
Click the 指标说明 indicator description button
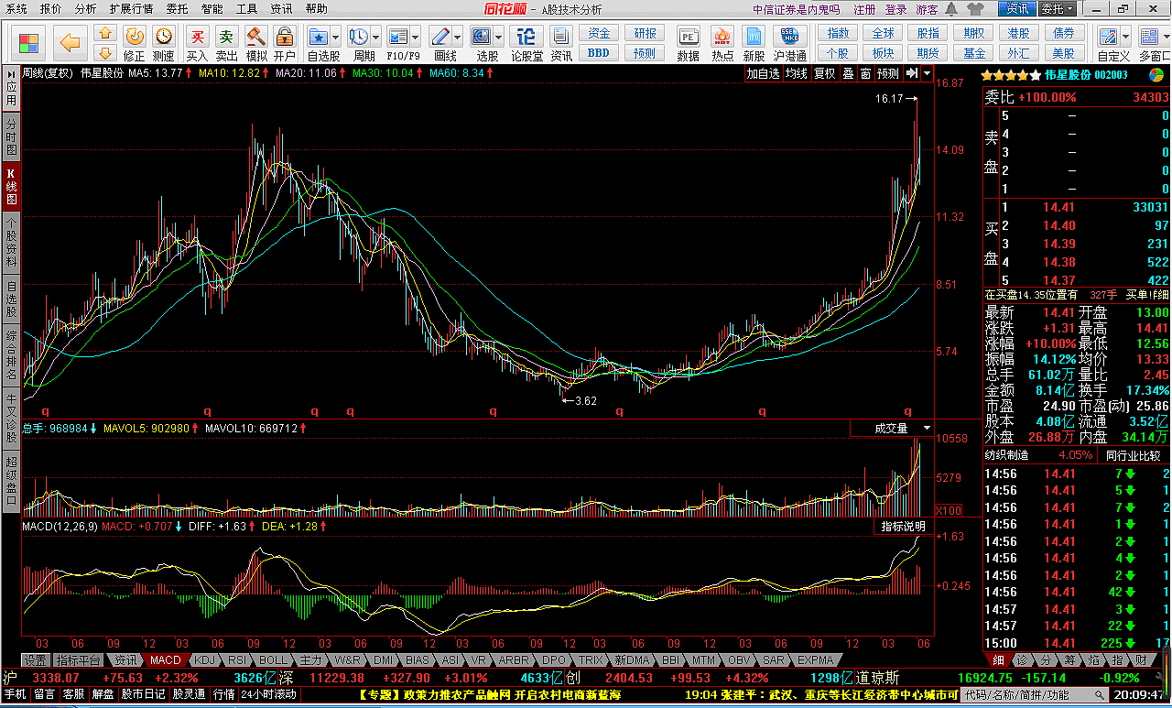pos(903,527)
